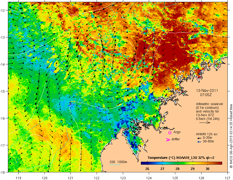
Task: Click the 30-80m legend label
Action: (x=208, y=141)
